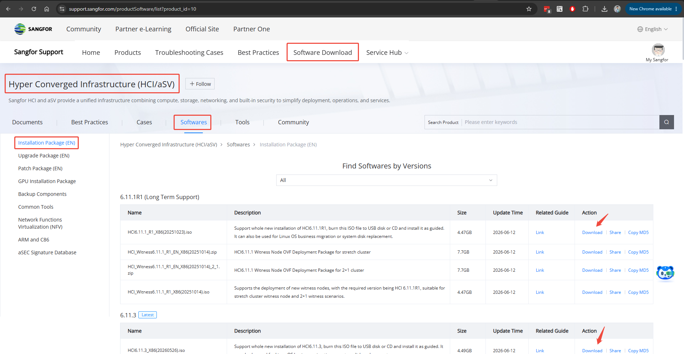
Task: Download HCI6.11.1_R1_X86(20251023).iso
Action: coord(592,233)
